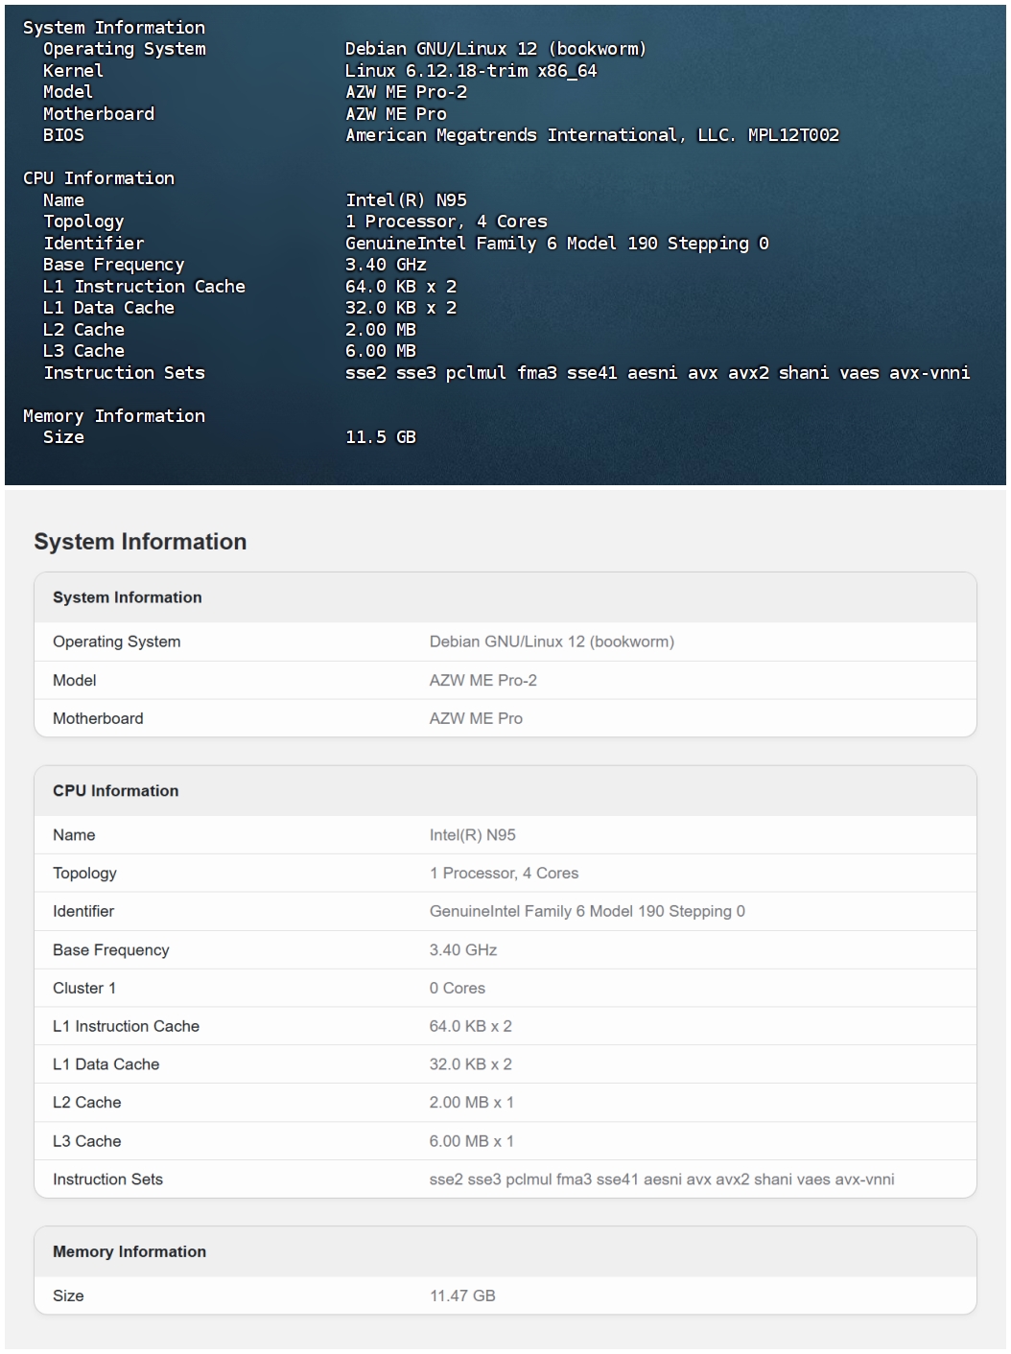Click the Size row label in the table

pos(68,1296)
